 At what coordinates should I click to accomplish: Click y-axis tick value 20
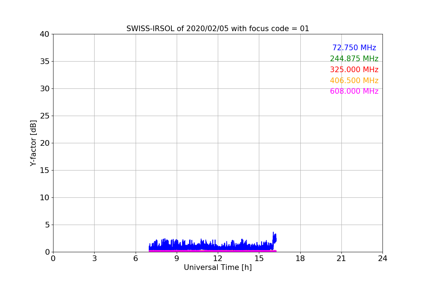pyautogui.click(x=44, y=143)
